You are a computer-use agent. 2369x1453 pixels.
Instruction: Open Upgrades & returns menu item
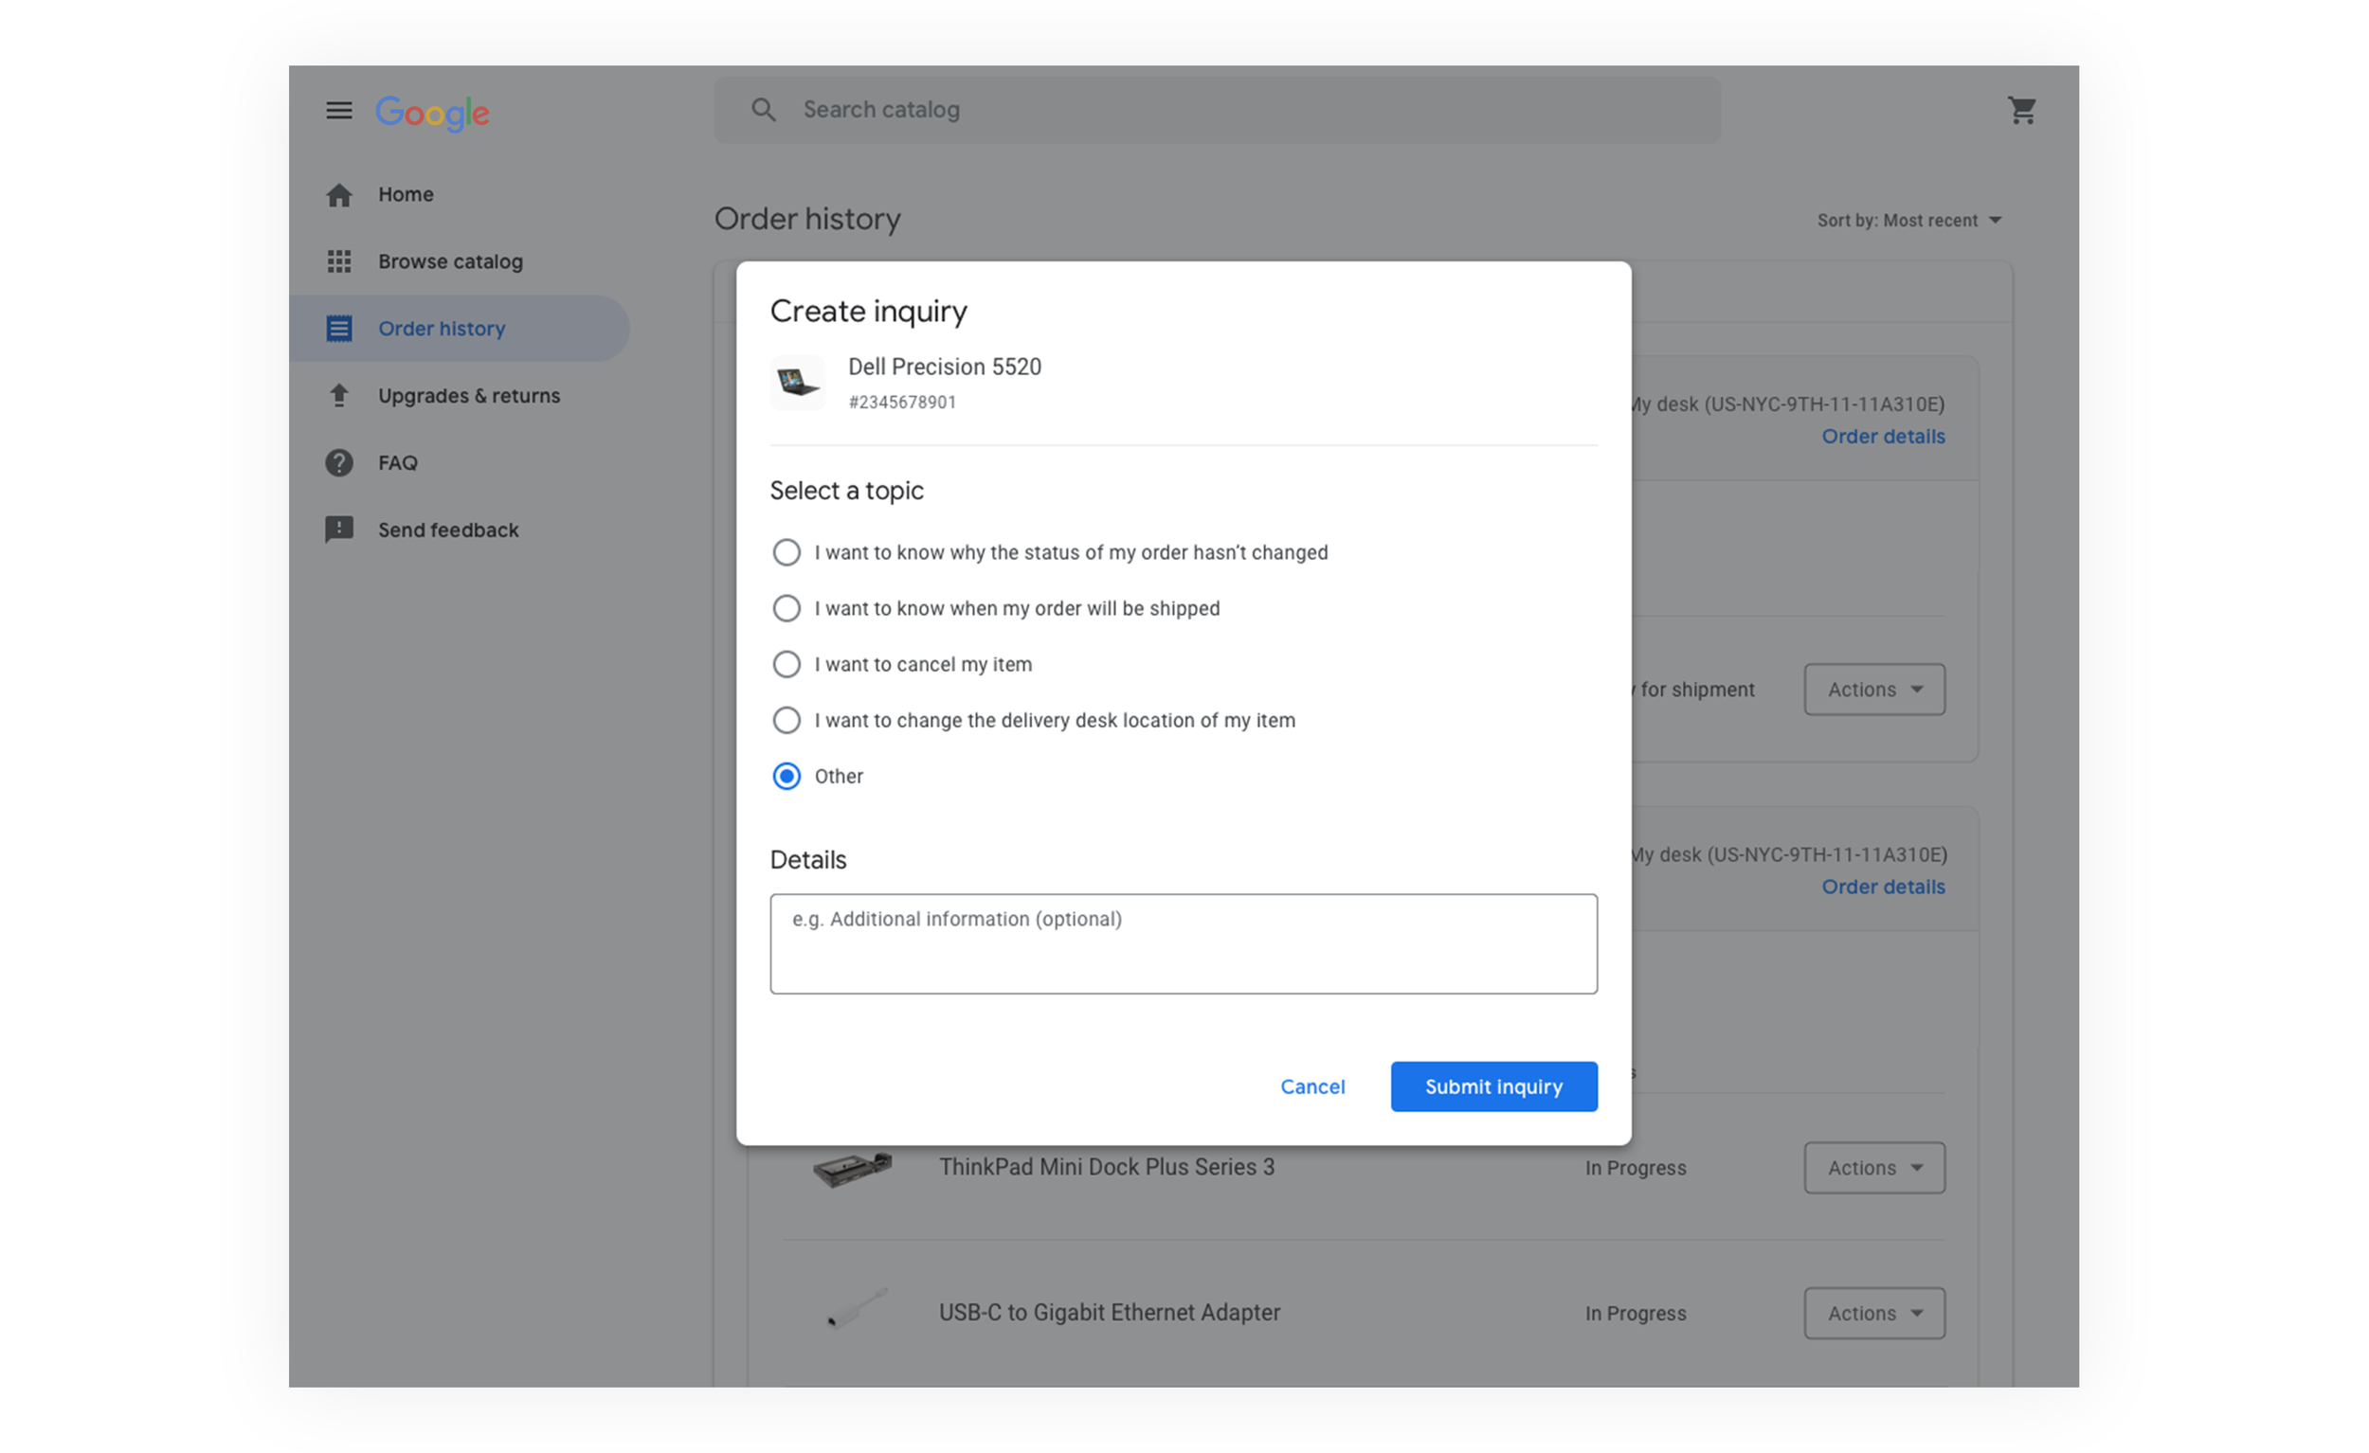tap(468, 396)
